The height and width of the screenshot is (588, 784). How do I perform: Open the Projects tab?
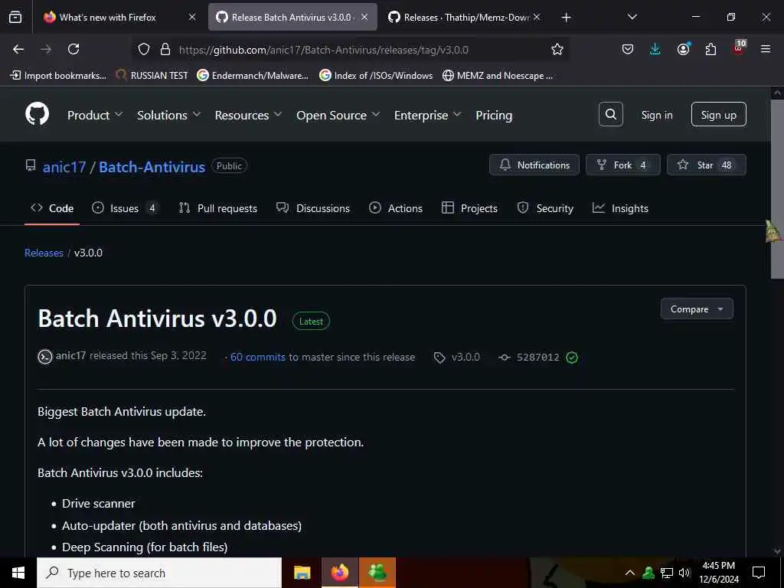(x=469, y=208)
